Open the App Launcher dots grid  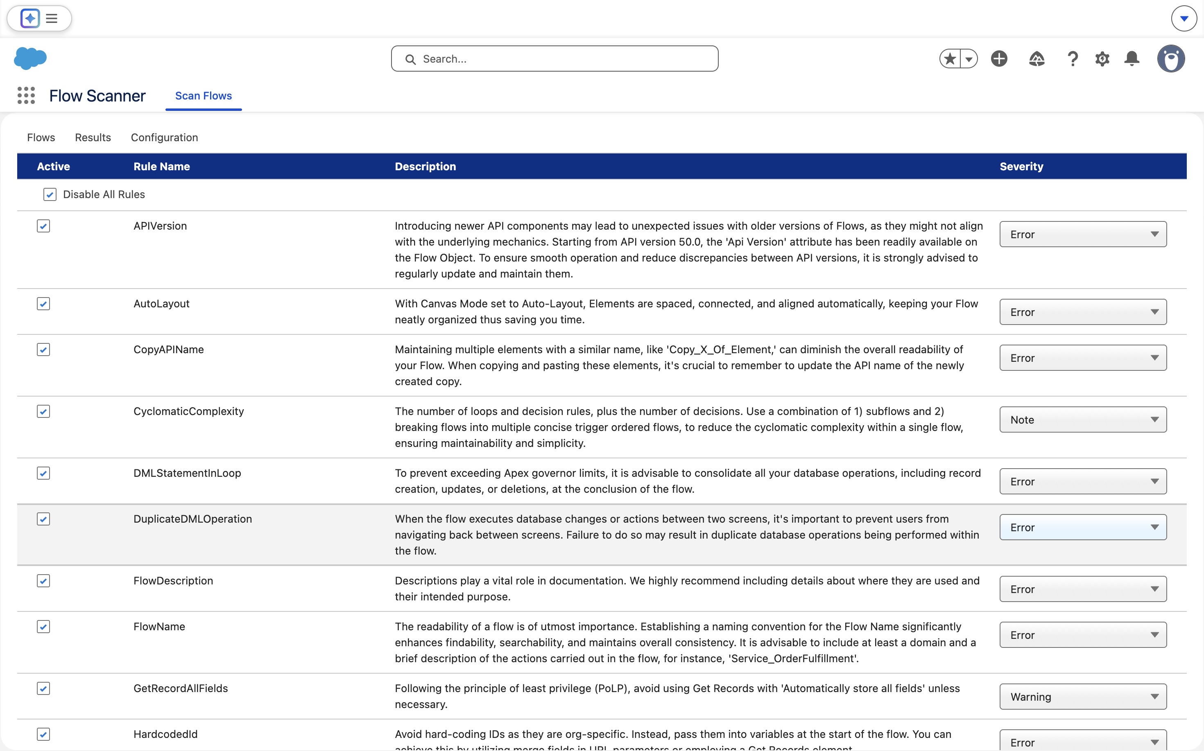[26, 95]
